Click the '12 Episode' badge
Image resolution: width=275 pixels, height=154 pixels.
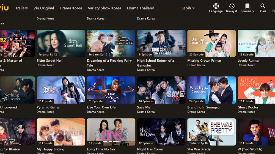[x=146, y=143]
